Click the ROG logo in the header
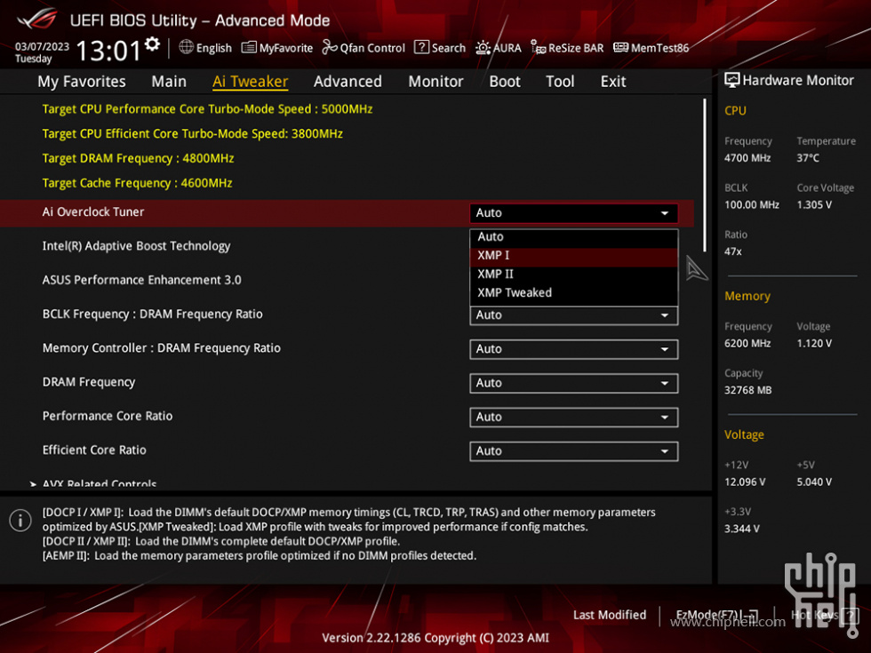Screen dimensions: 871x653 pos(37,20)
